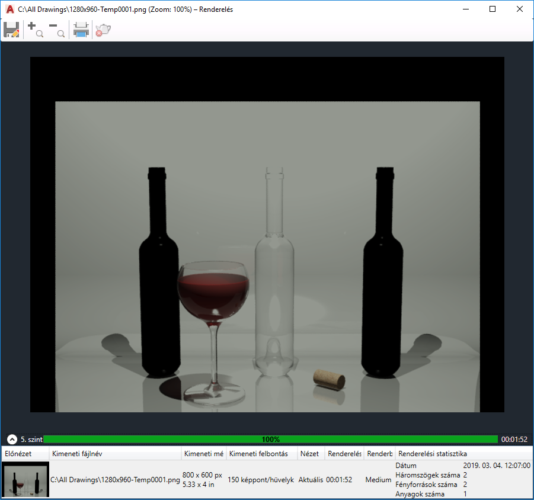Zoom in on the render with plus magnifier
534x500 pixels.
(x=36, y=30)
